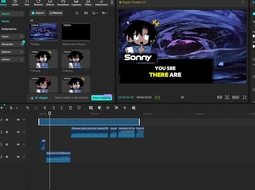This screenshot has width=255, height=190.
Task: Switch media panel grid view icon
Action: (86, 13)
